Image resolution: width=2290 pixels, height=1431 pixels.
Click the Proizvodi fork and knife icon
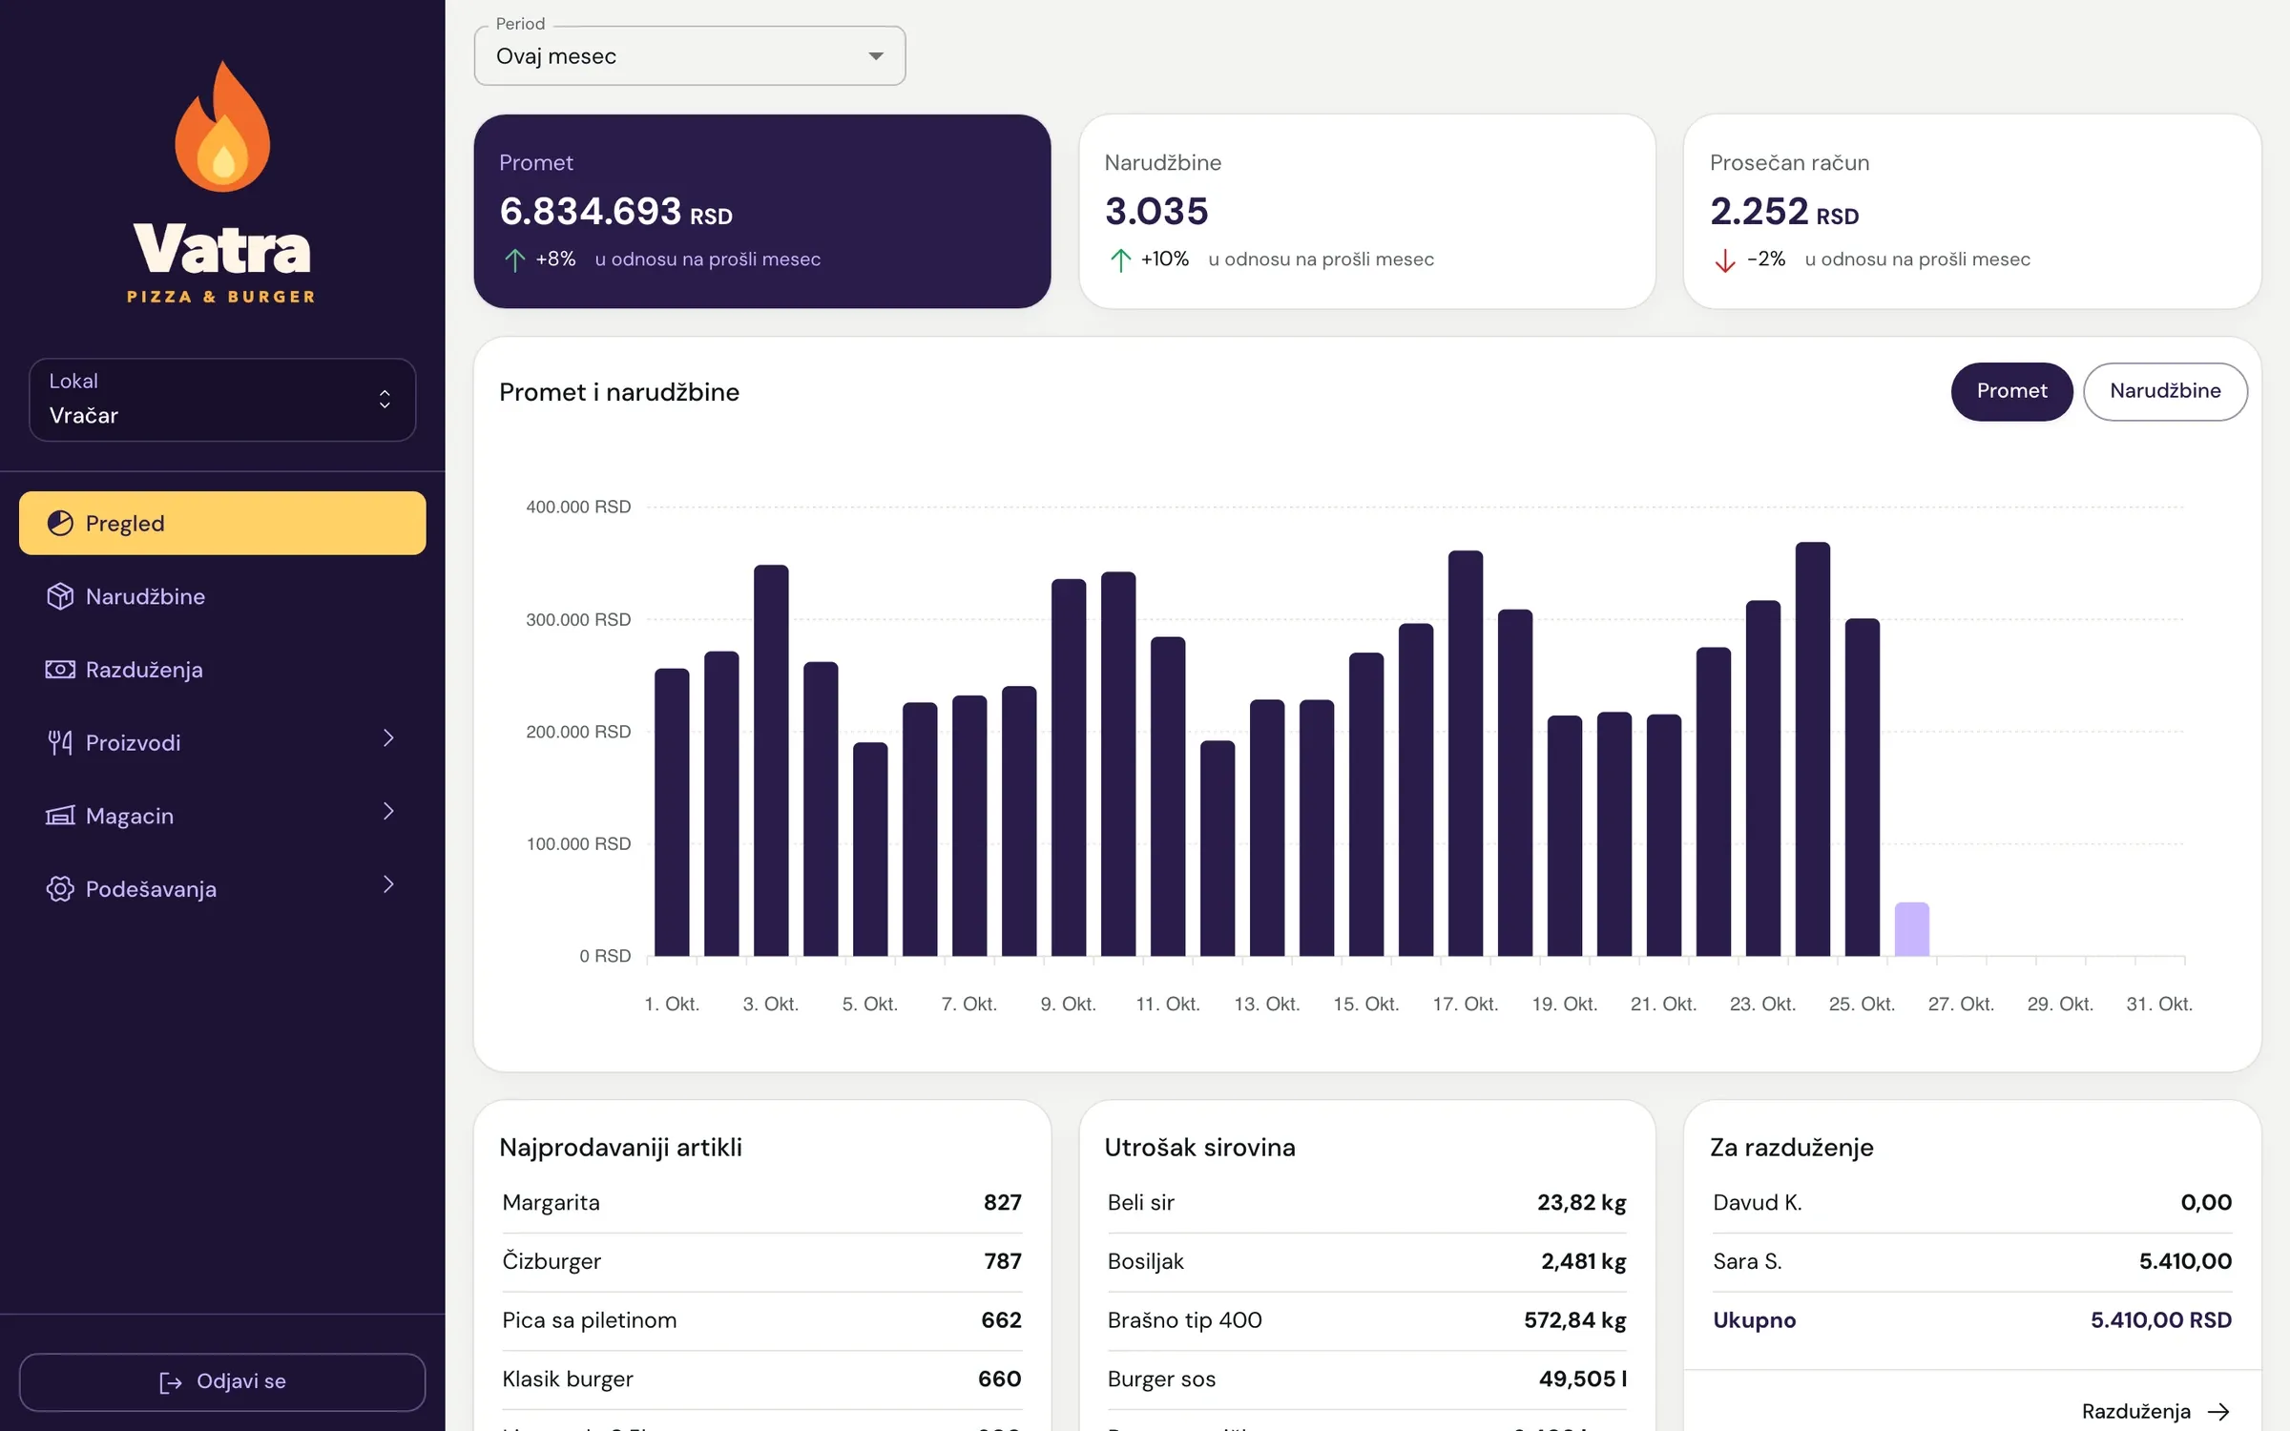[x=60, y=742]
